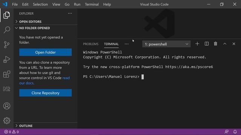Open the Edit menu
The width and height of the screenshot is (241, 135).
point(25,4)
